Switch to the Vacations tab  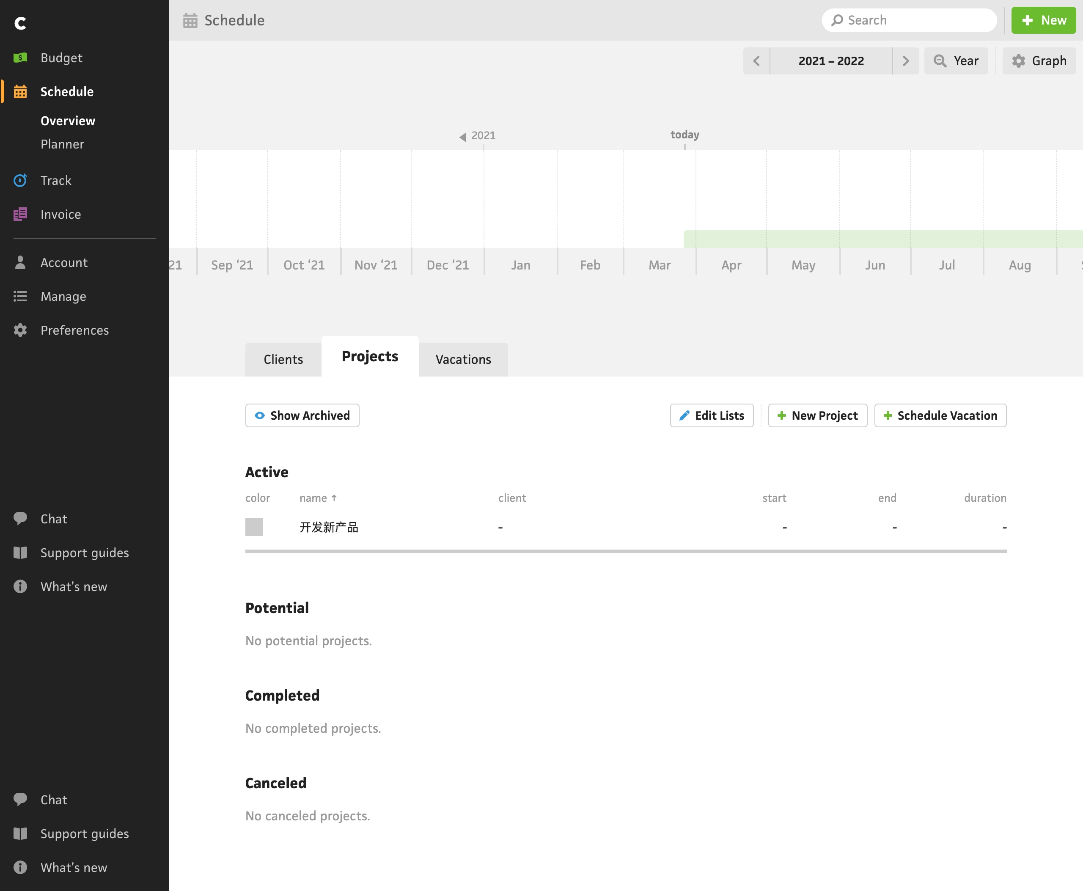464,359
